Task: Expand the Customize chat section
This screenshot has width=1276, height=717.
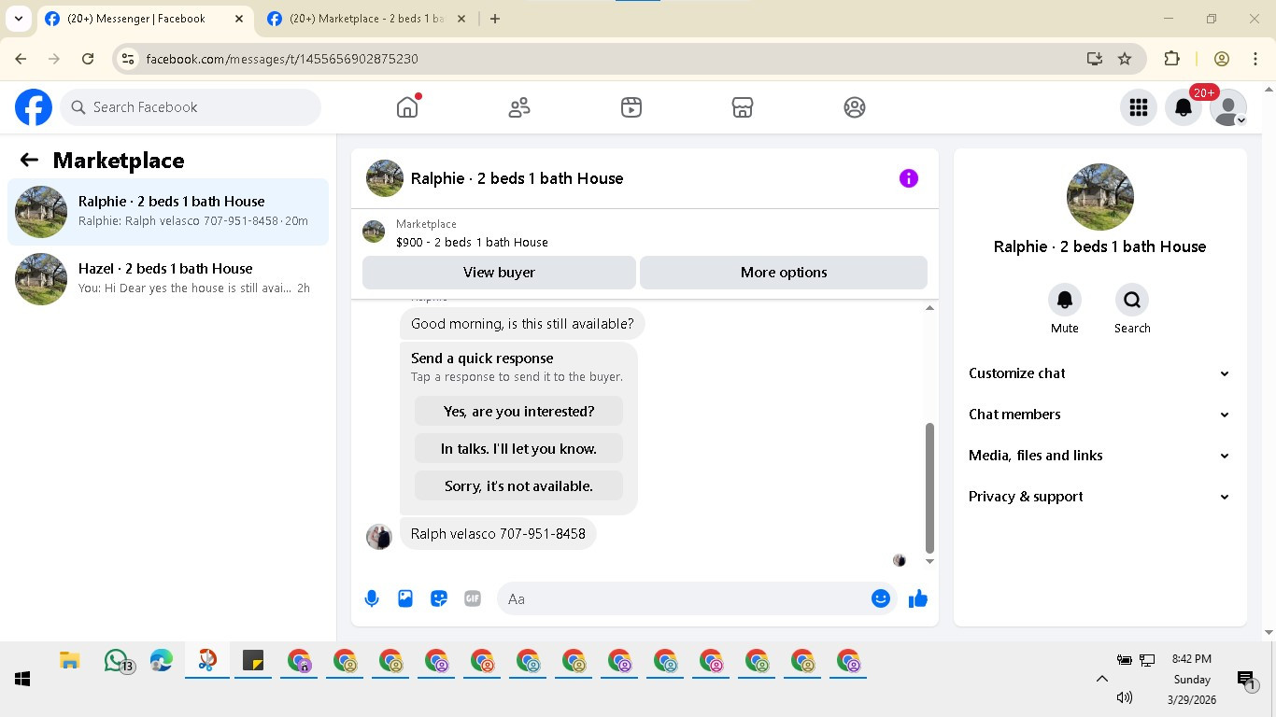Action: pos(1099,373)
